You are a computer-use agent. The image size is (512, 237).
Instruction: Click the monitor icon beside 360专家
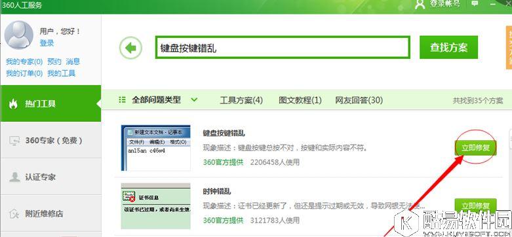tap(14, 141)
